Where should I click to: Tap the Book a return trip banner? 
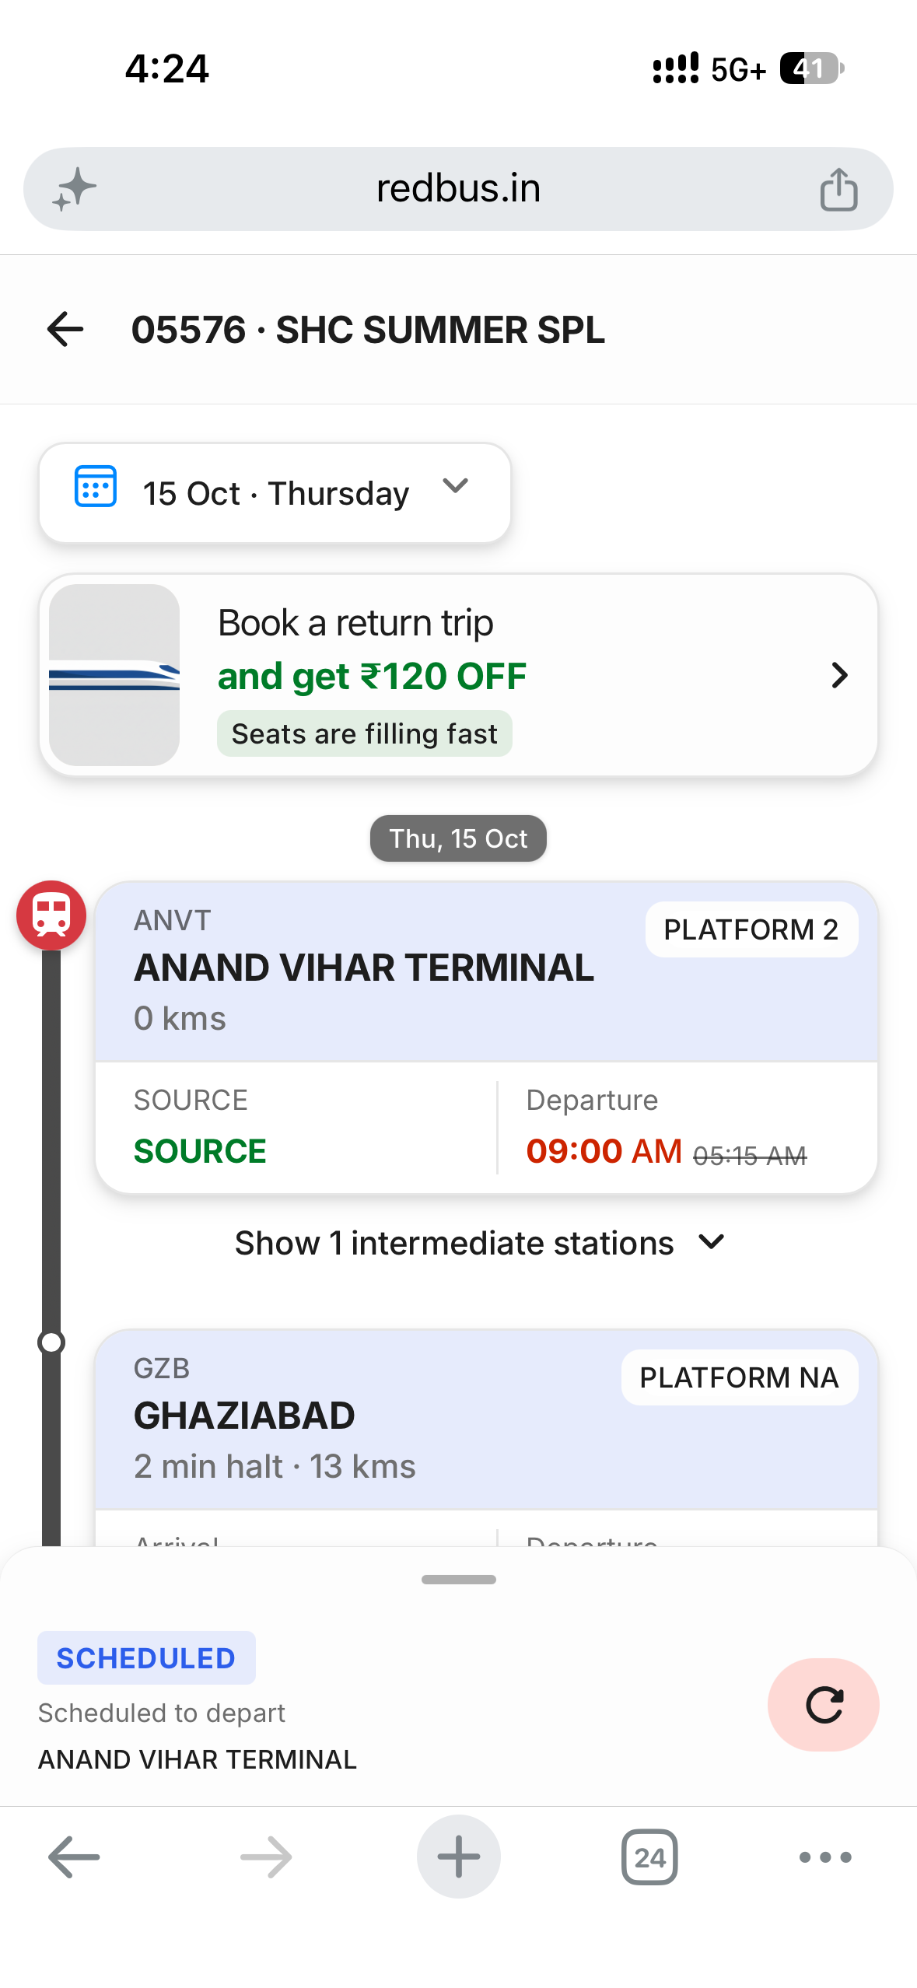[458, 675]
